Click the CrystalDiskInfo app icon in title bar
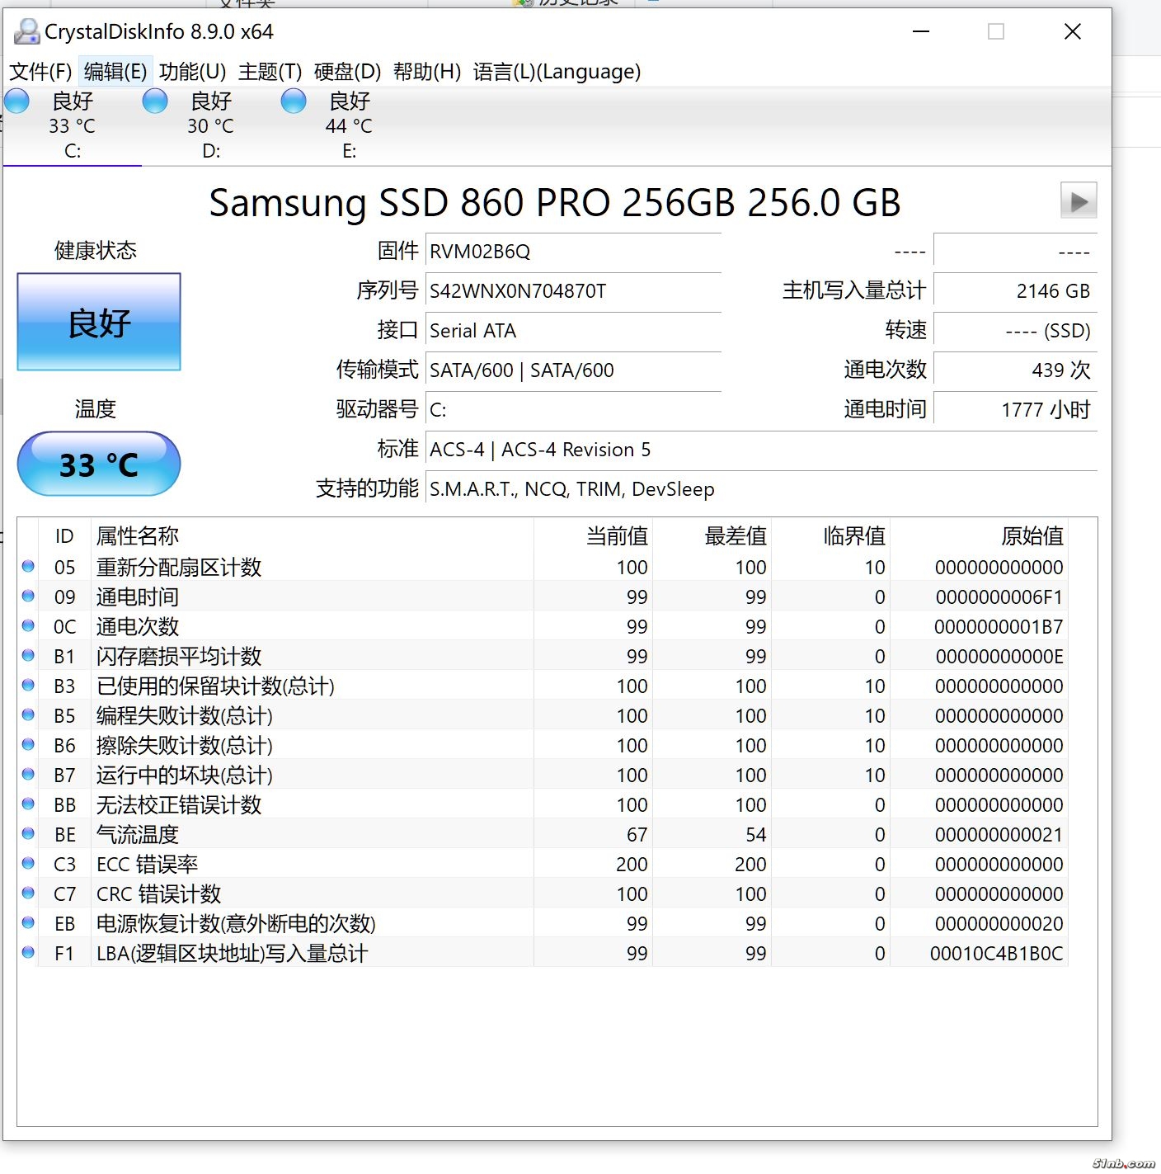The image size is (1161, 1174). pyautogui.click(x=27, y=31)
